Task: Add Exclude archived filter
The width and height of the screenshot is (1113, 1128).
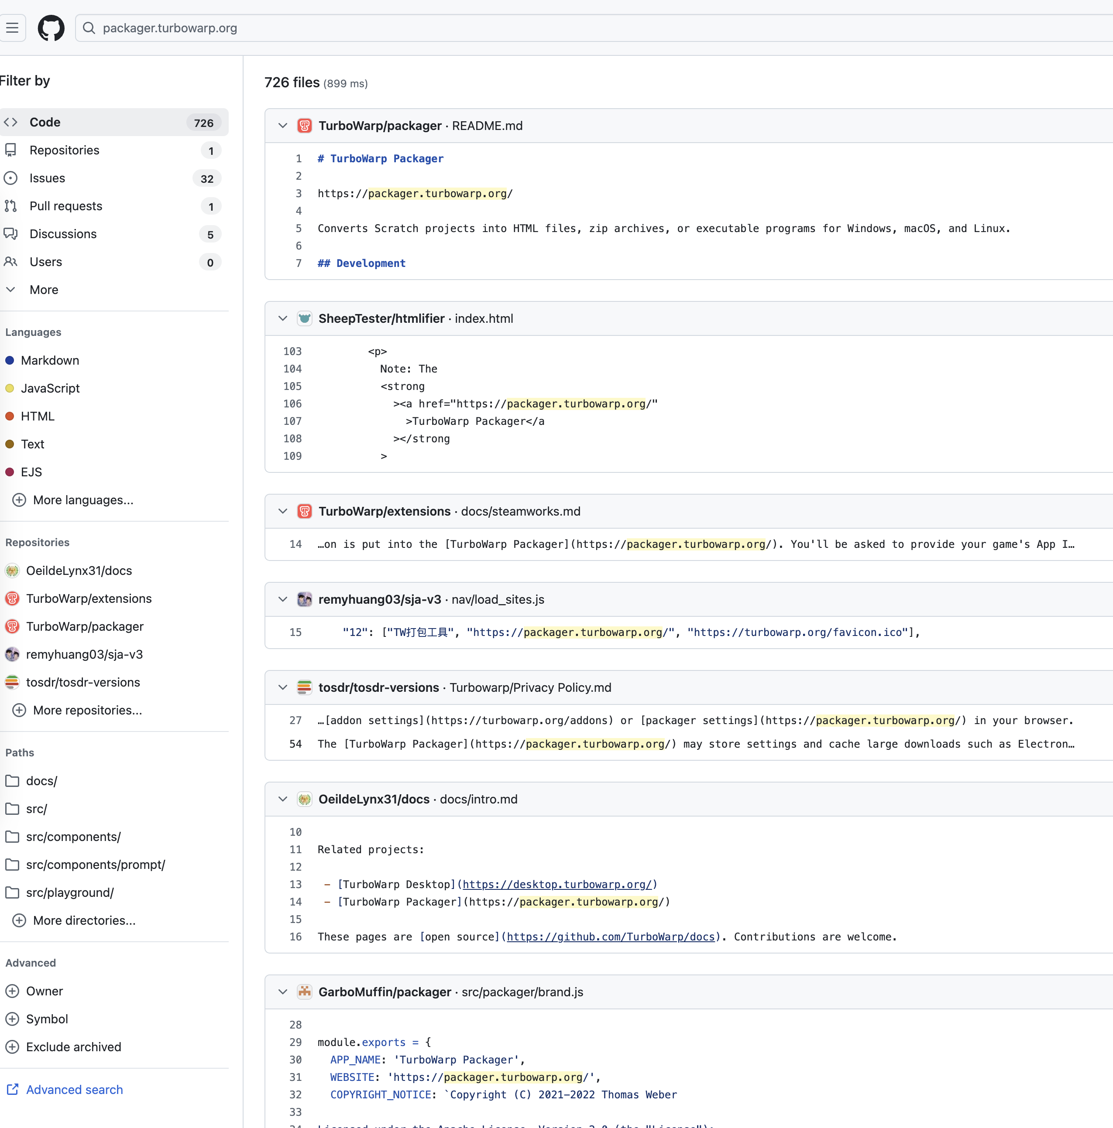Action: [x=63, y=1047]
